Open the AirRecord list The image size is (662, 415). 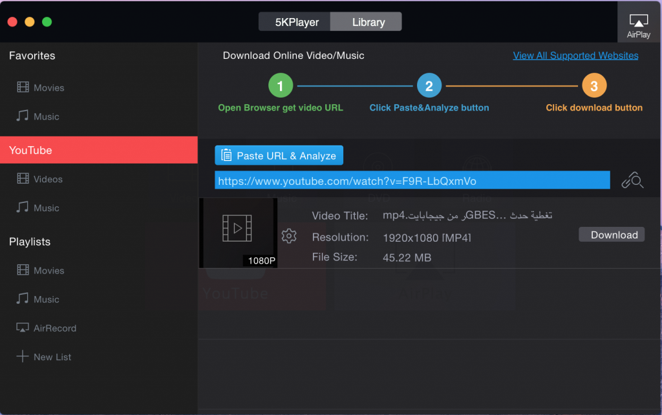click(x=55, y=328)
